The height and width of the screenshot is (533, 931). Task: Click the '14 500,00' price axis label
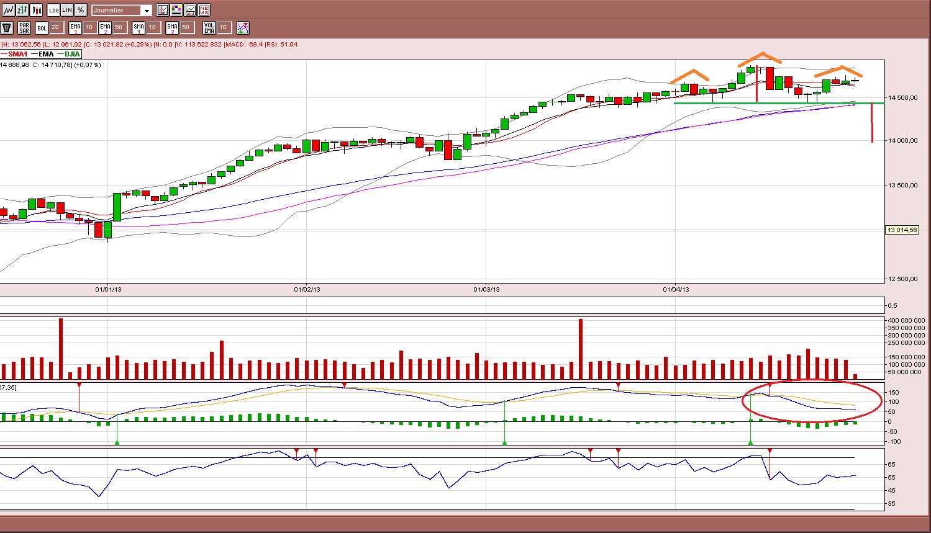pos(902,97)
